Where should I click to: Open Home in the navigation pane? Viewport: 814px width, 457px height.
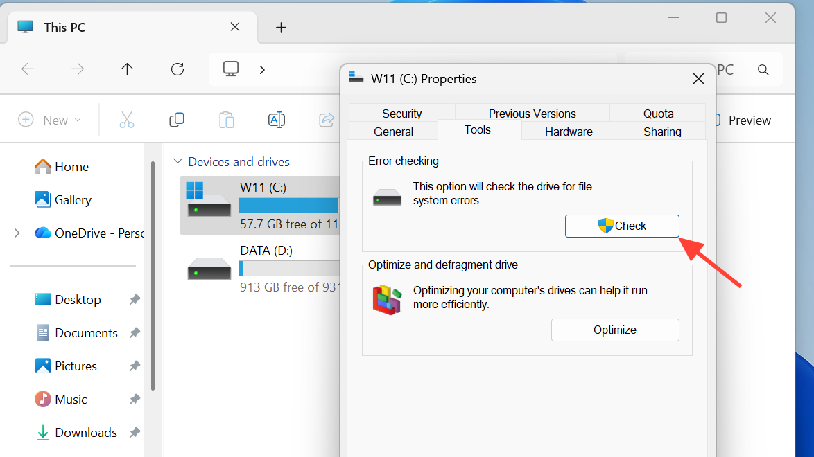(61, 166)
